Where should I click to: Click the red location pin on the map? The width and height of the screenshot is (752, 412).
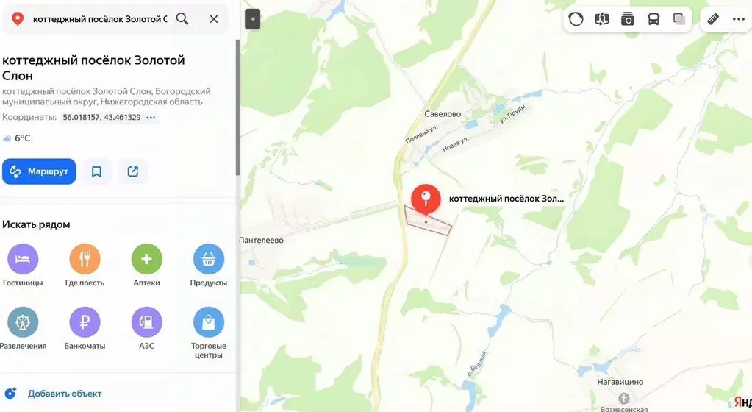426,199
